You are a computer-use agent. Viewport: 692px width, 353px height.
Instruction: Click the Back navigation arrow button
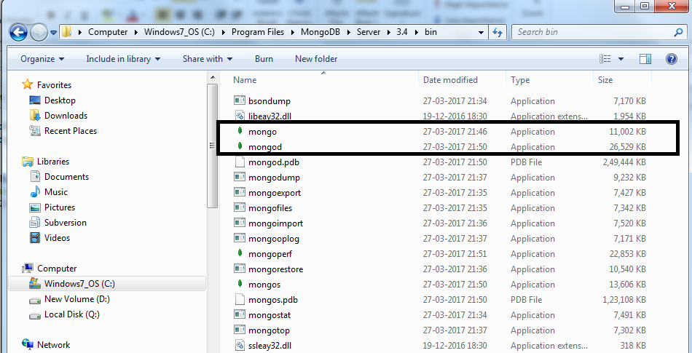[18, 32]
